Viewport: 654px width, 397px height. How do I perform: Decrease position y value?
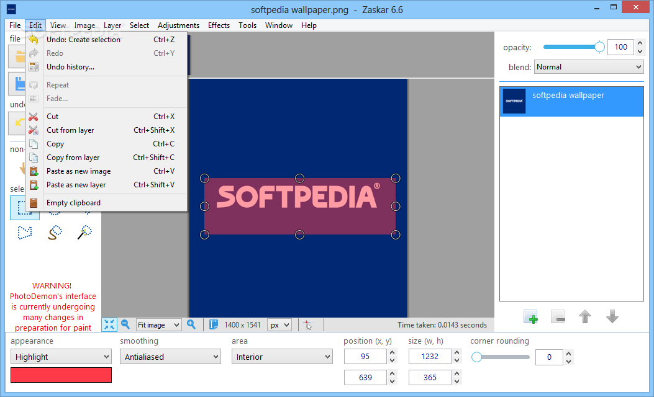pos(392,381)
